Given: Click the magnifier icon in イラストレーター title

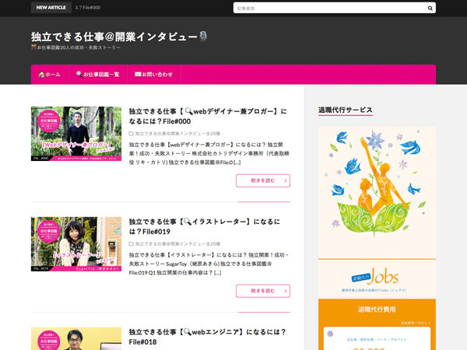Looking at the screenshot, I should coord(188,222).
